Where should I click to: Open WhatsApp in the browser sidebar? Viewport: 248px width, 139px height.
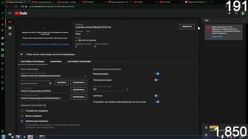3,38
